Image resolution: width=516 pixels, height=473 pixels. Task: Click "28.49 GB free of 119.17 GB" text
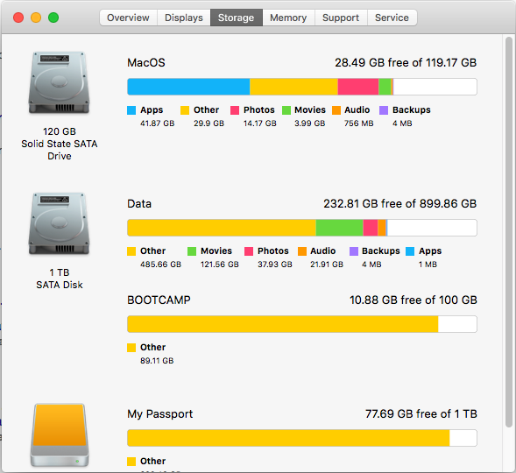click(406, 62)
